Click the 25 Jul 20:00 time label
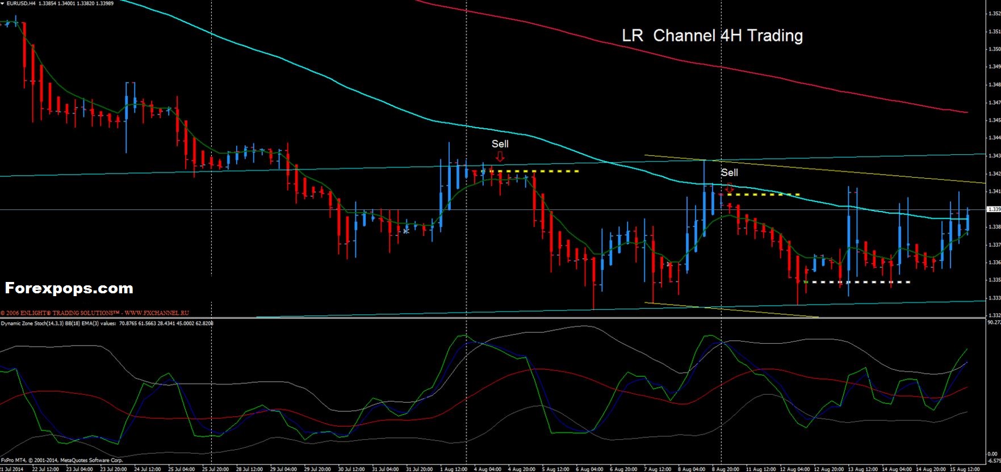Screen dimensions: 1001x472 (x=215, y=469)
